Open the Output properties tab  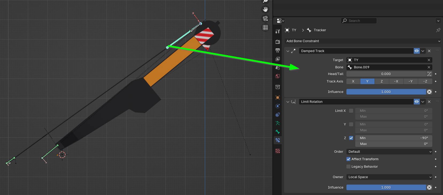tap(278, 50)
